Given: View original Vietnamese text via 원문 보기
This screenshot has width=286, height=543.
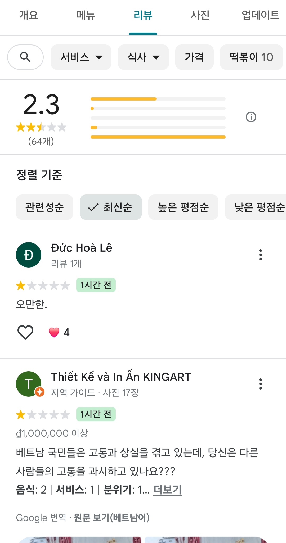Looking at the screenshot, I should pyautogui.click(x=111, y=518).
